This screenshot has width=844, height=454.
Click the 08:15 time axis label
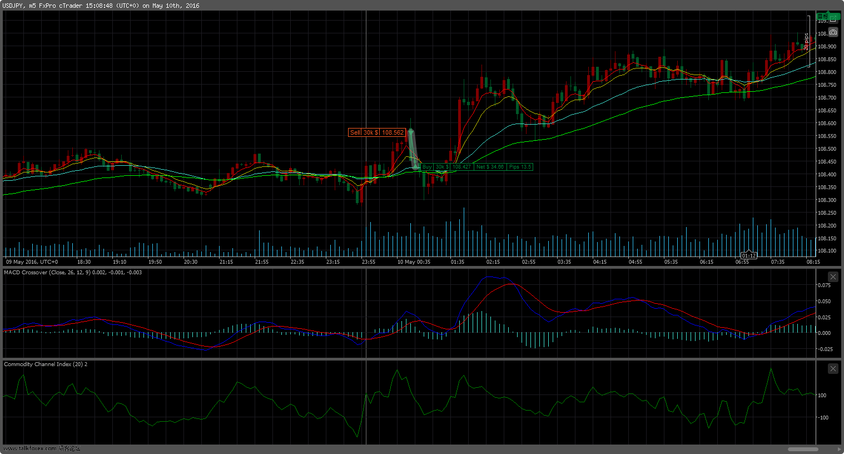813,261
